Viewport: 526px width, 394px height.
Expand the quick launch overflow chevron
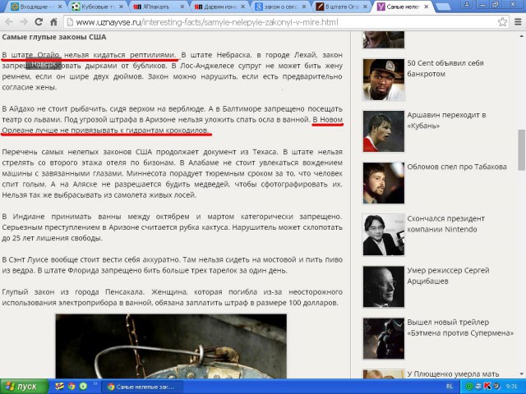coord(95,383)
